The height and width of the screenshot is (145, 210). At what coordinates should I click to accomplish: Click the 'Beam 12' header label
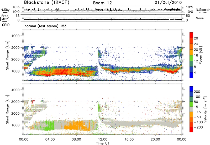coord(102,3)
